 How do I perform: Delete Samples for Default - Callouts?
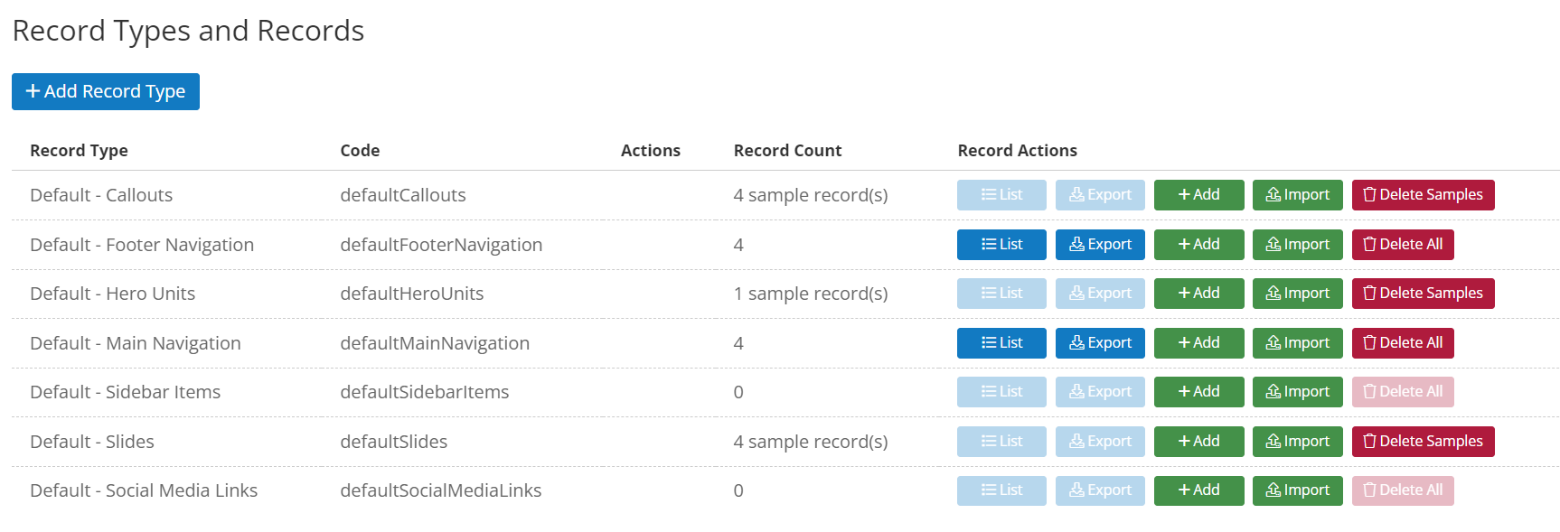pos(1423,194)
